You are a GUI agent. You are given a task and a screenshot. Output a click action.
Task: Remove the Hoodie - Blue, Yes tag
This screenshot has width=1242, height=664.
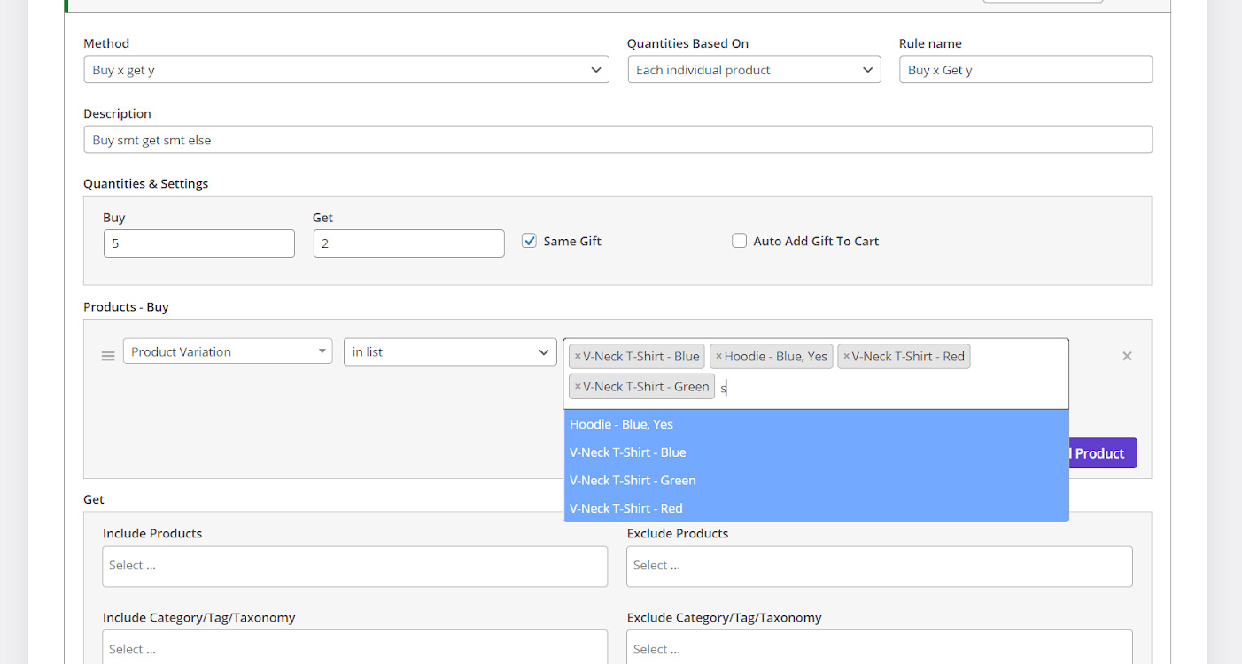(718, 357)
